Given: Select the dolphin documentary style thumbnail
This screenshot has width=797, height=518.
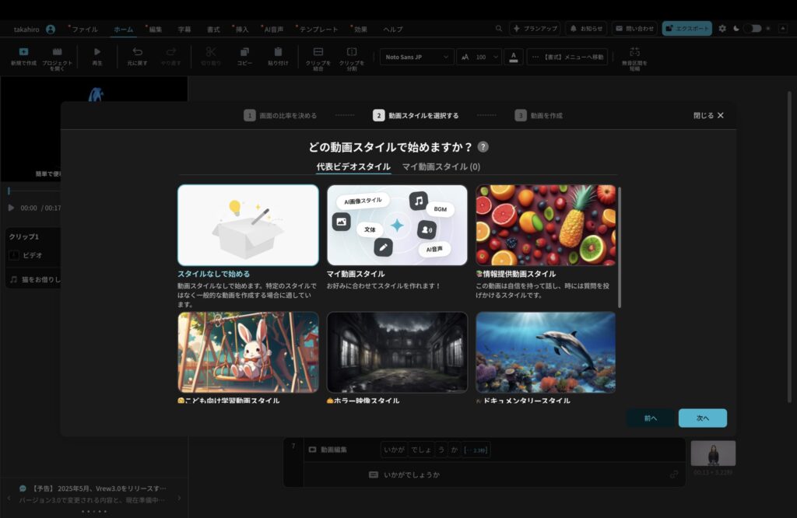Looking at the screenshot, I should [546, 352].
